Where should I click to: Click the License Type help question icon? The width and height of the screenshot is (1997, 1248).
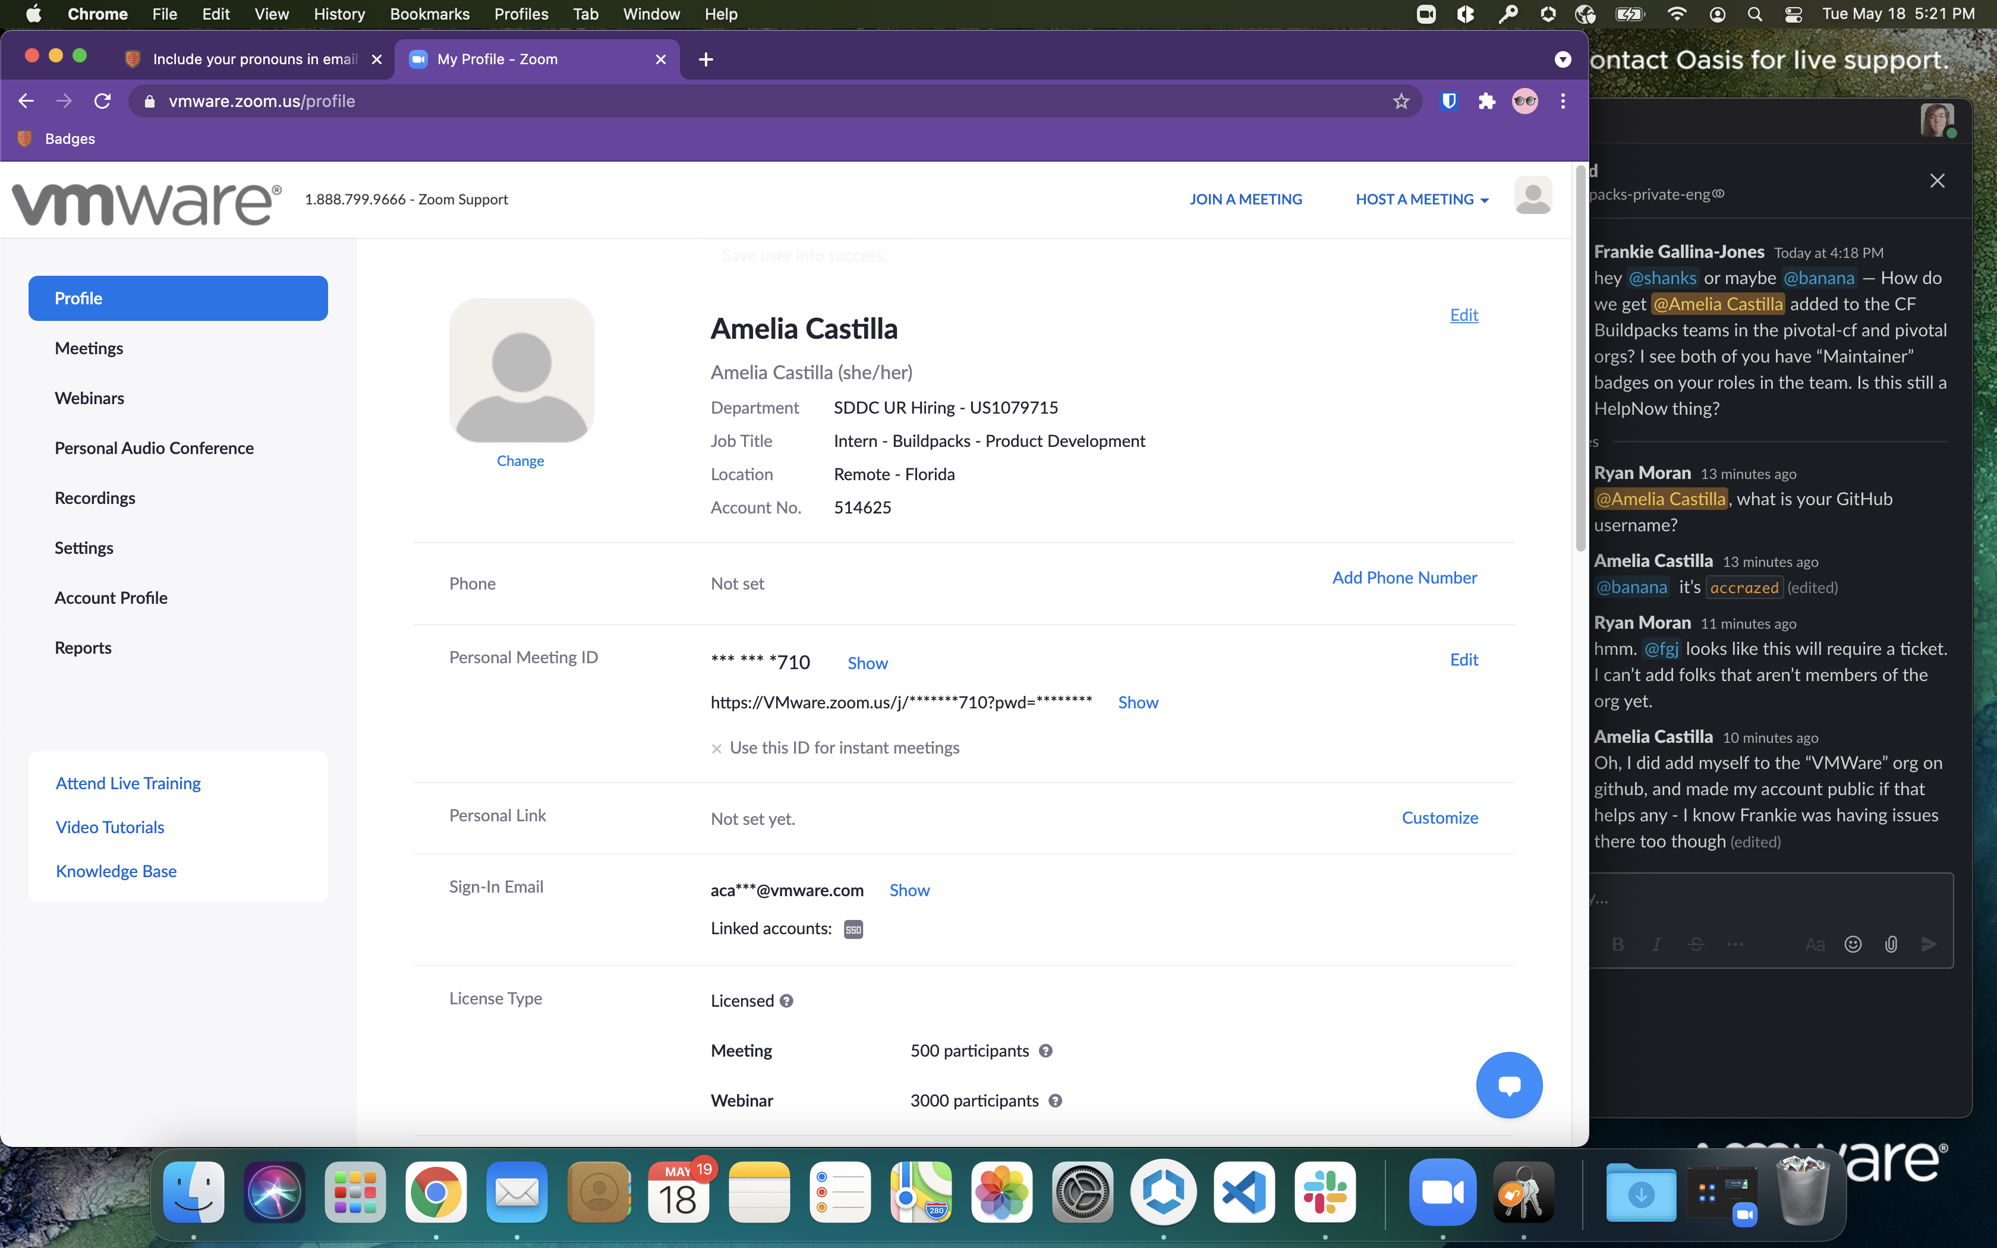click(786, 1000)
